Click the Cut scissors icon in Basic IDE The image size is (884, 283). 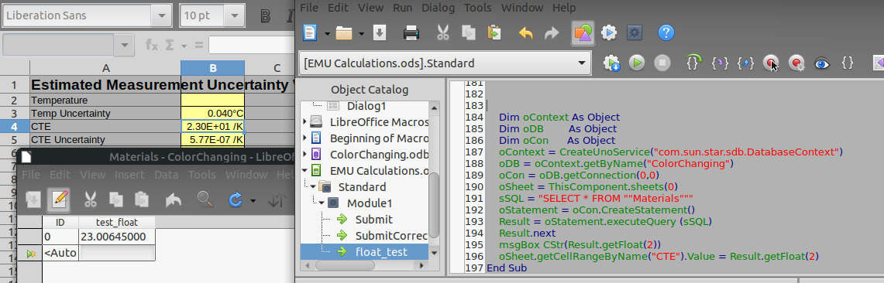click(442, 33)
